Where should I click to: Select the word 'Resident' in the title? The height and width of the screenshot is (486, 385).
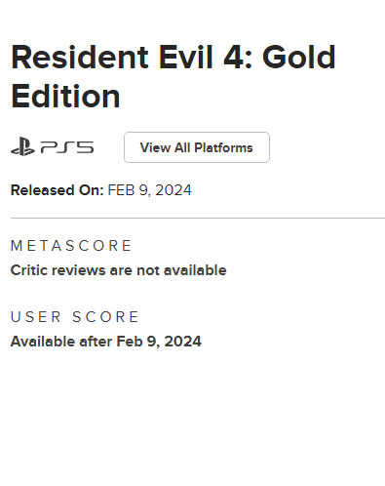[80, 58]
